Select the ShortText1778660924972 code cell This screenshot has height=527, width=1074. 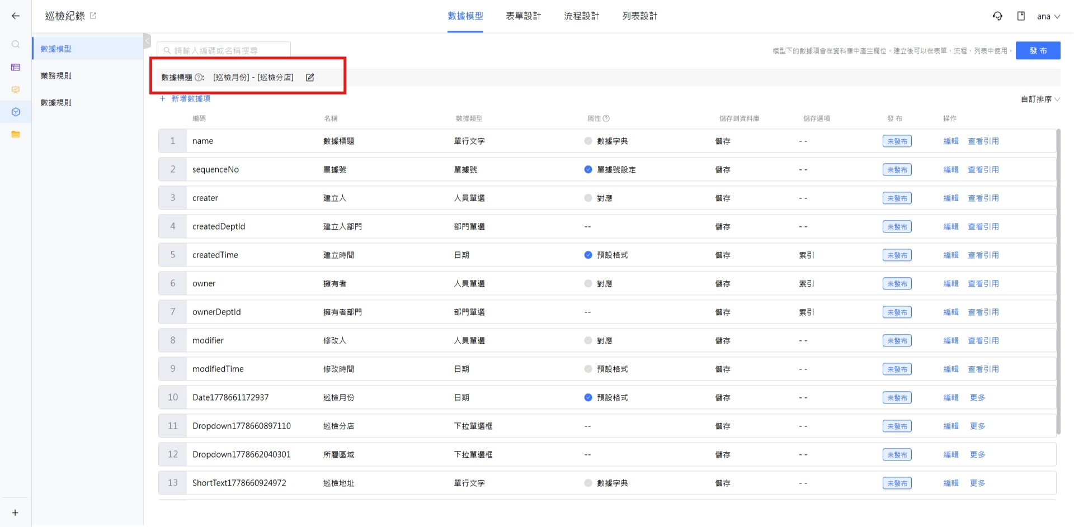pos(239,483)
